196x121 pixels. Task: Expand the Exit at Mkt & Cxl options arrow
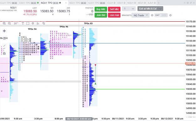(x=160, y=9)
